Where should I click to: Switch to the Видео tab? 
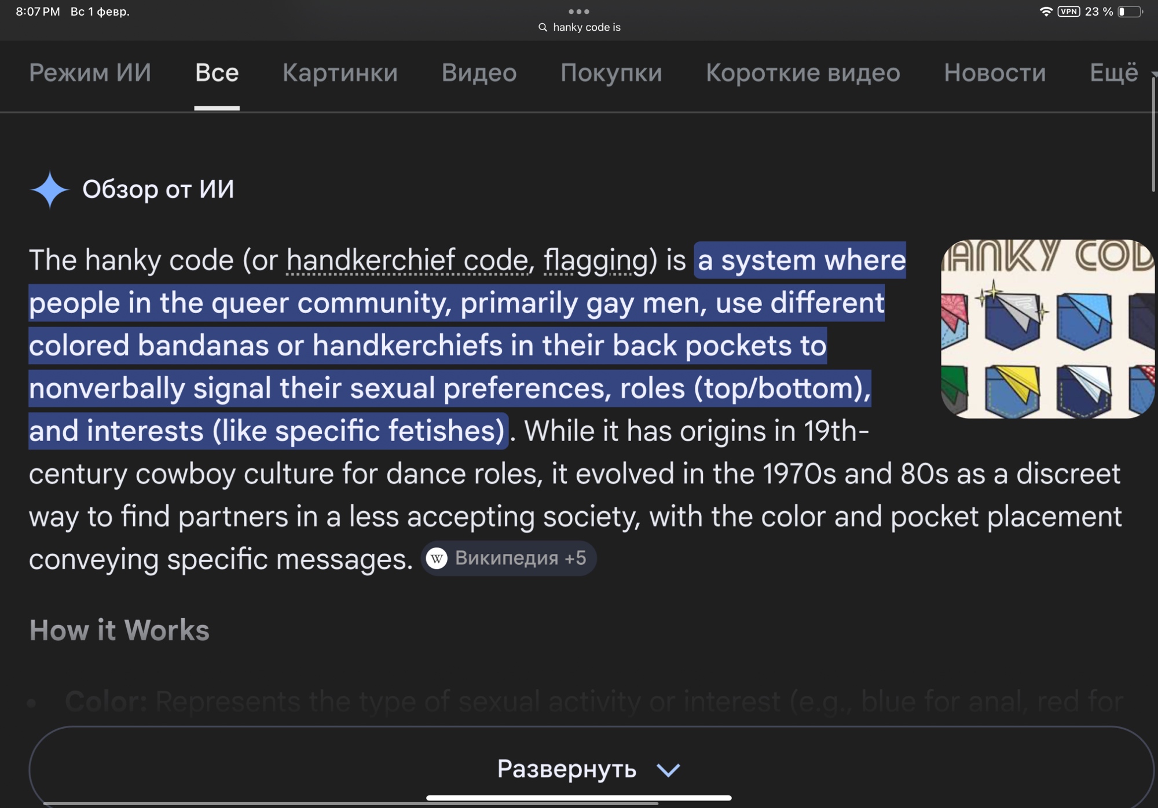(x=479, y=73)
